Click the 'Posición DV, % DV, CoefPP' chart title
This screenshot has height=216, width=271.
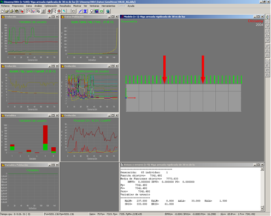pos(92,121)
